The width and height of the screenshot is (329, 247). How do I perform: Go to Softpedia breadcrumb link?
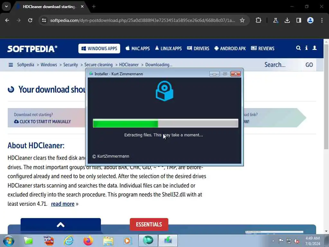pos(26,65)
